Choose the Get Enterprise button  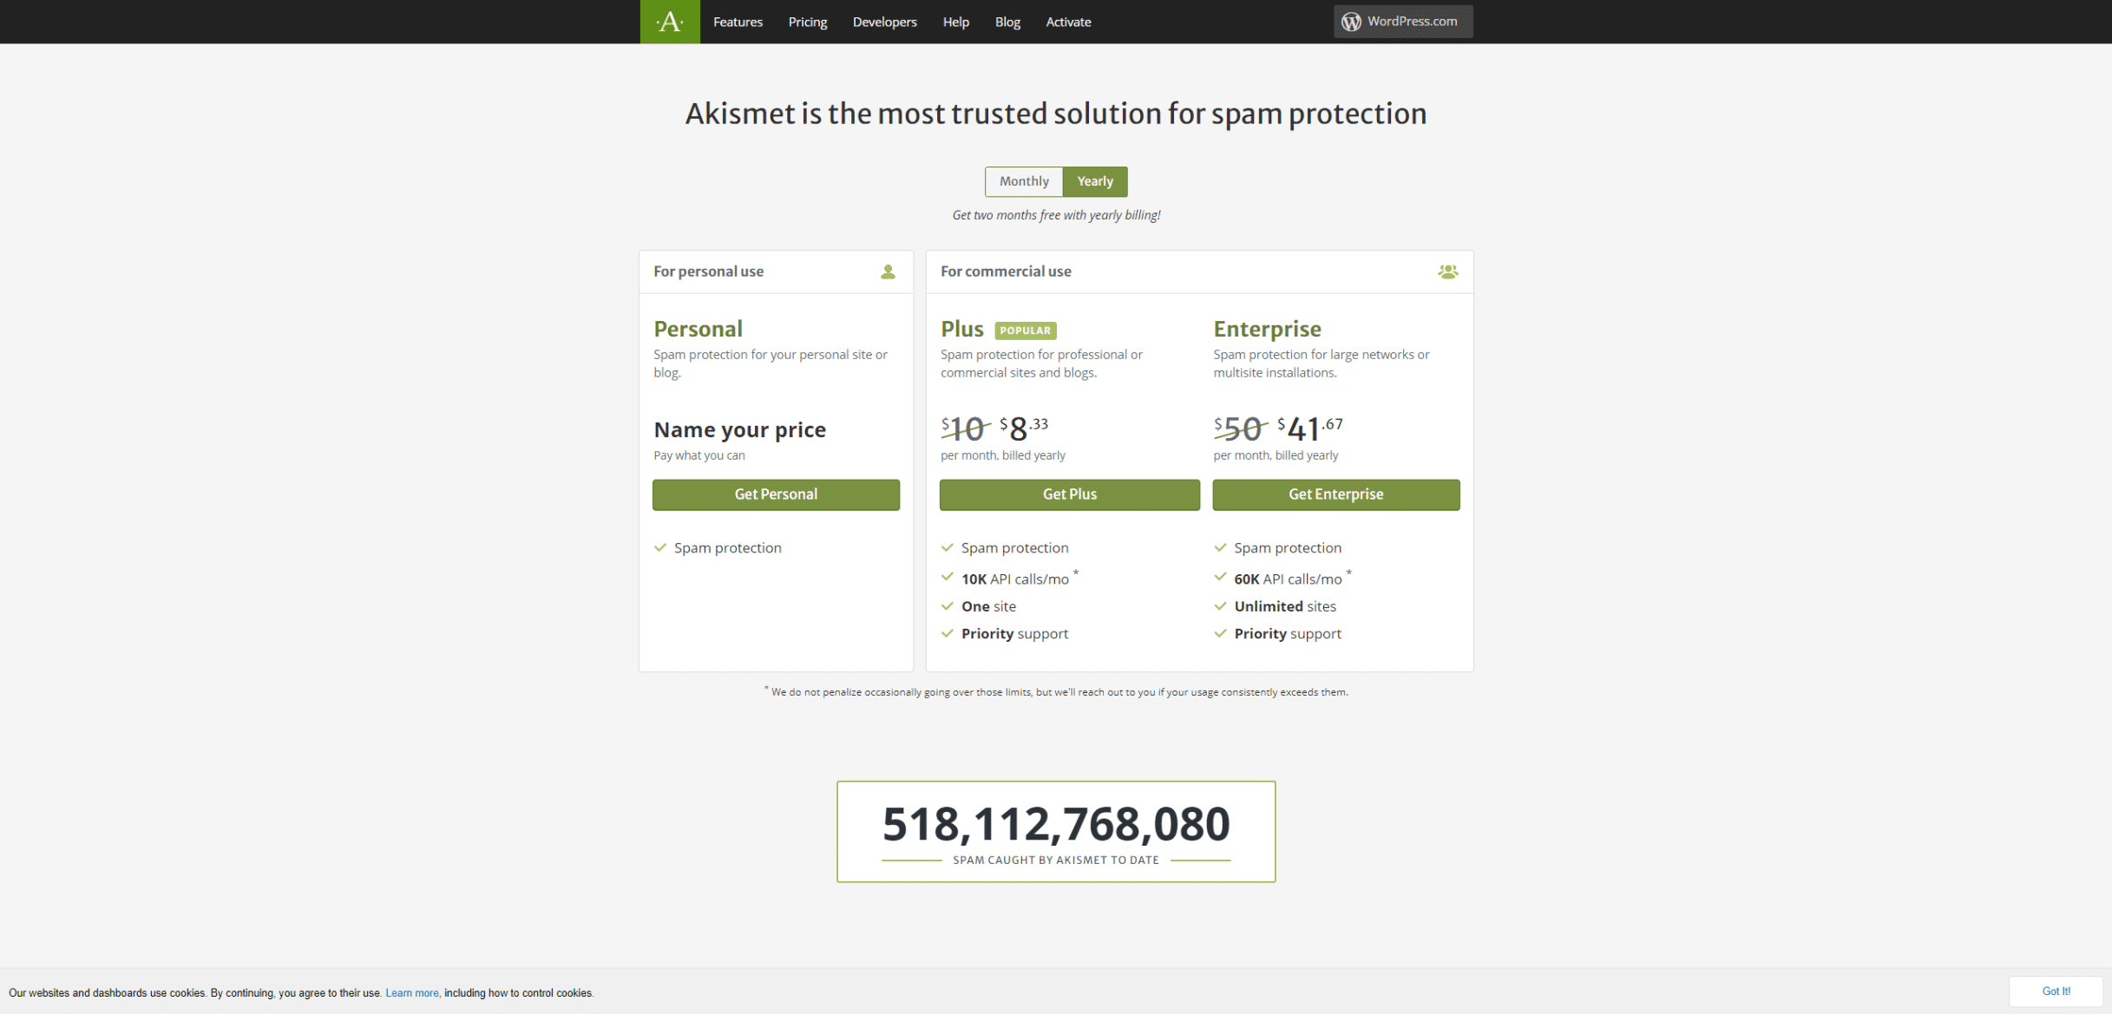[x=1335, y=494]
